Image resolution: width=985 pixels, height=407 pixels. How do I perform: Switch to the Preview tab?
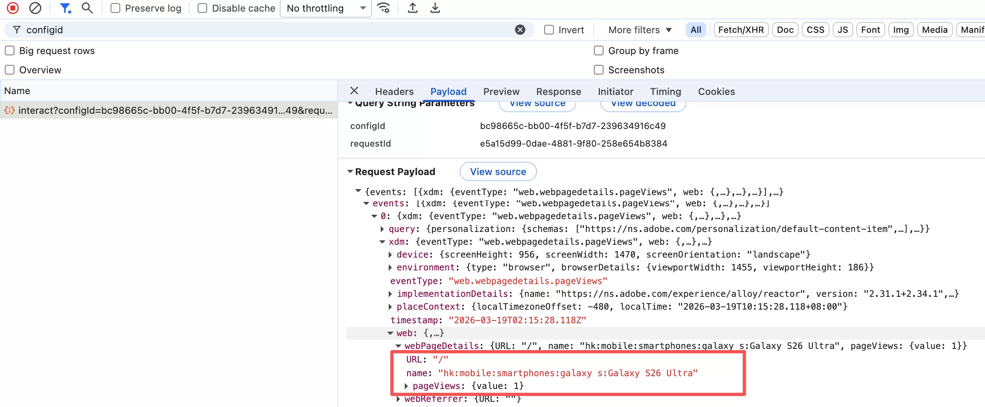(501, 91)
